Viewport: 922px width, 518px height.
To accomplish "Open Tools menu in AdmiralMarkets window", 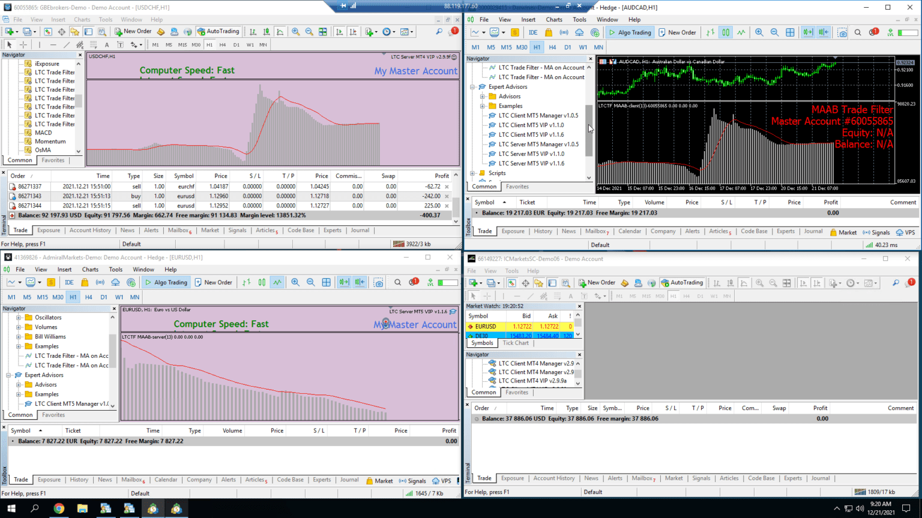I will pyautogui.click(x=115, y=270).
